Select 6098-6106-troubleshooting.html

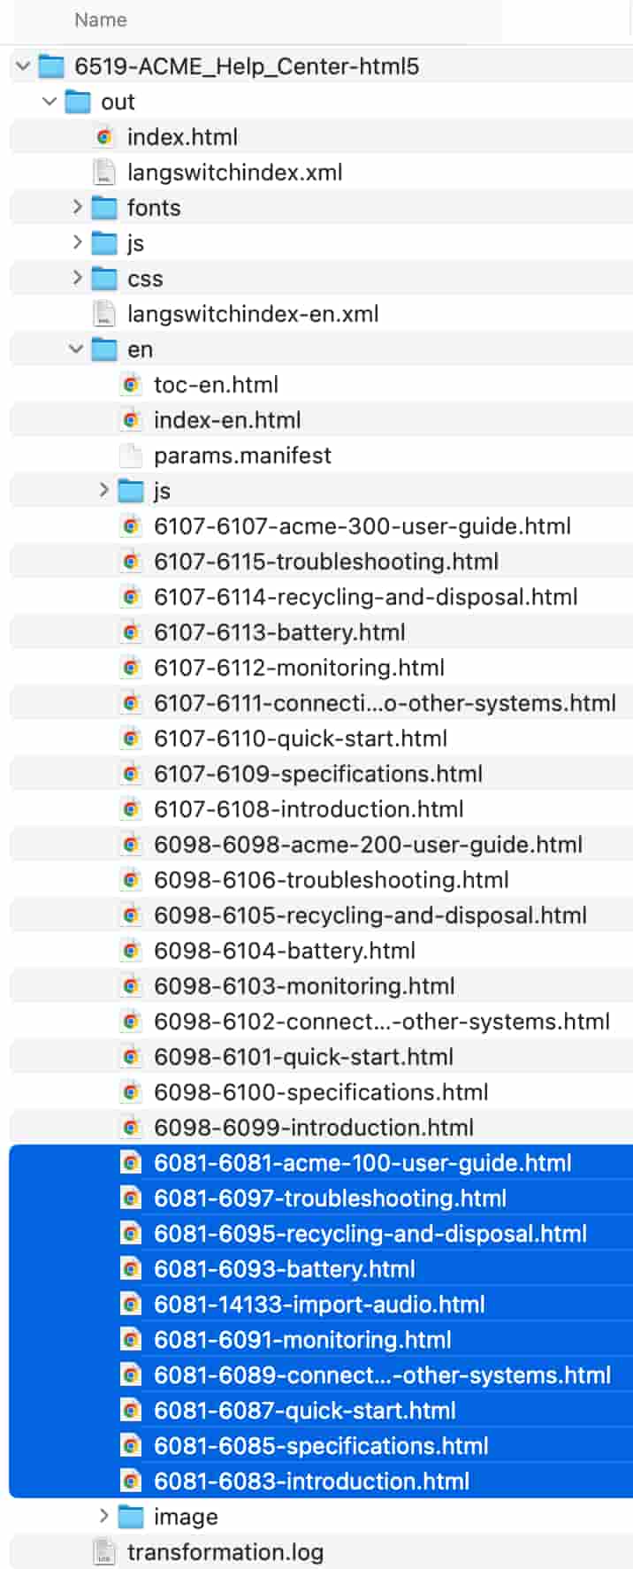(331, 880)
